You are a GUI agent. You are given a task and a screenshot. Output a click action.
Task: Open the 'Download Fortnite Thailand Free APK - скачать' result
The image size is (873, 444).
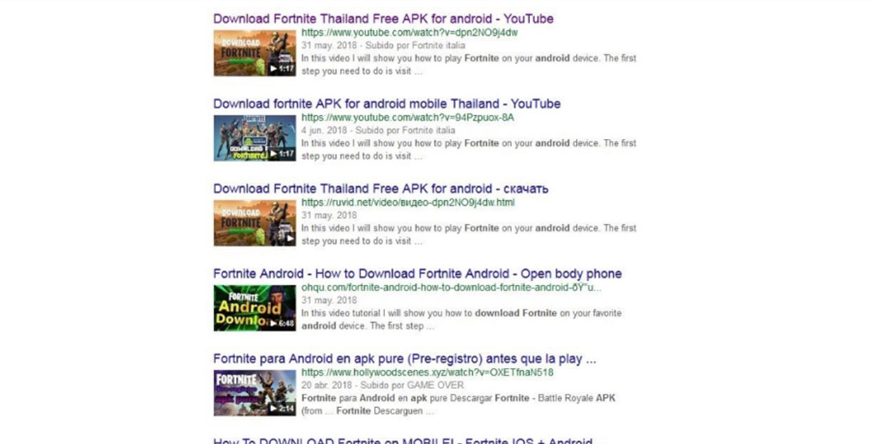[x=380, y=188]
